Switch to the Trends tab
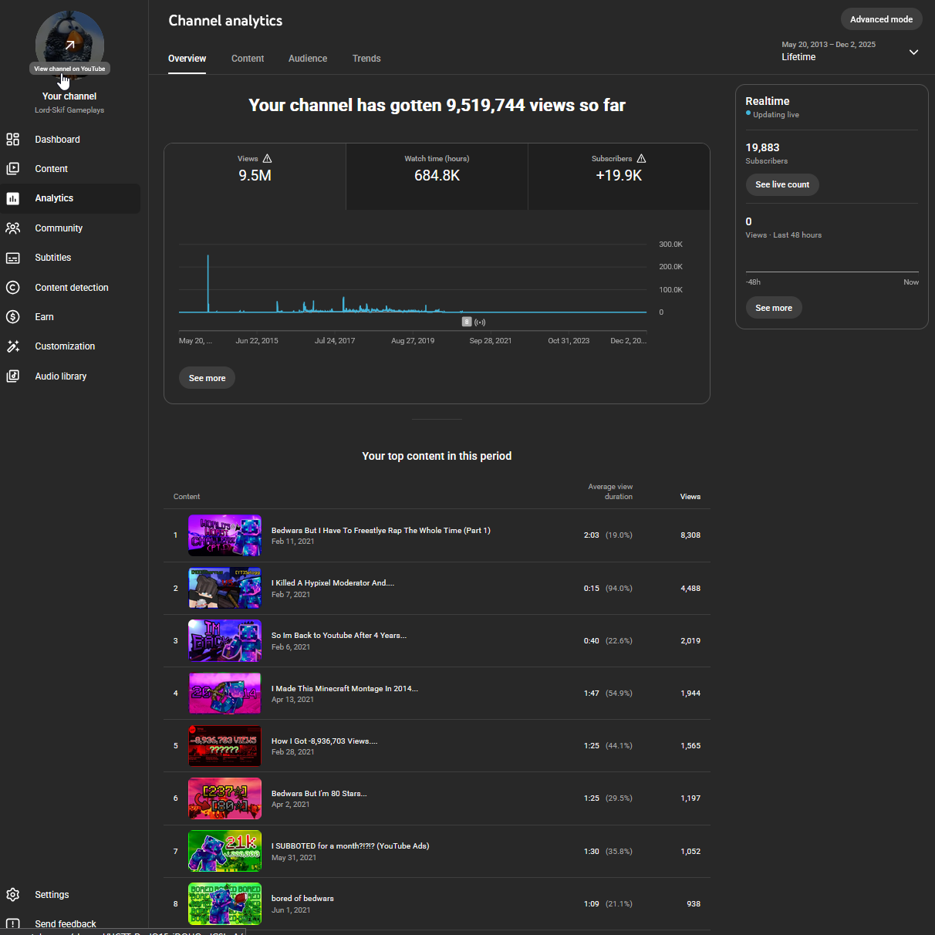 point(366,59)
